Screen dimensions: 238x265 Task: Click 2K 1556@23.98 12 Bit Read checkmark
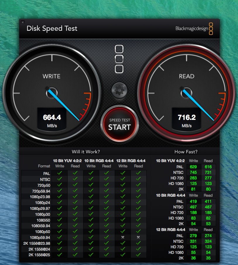(138, 243)
